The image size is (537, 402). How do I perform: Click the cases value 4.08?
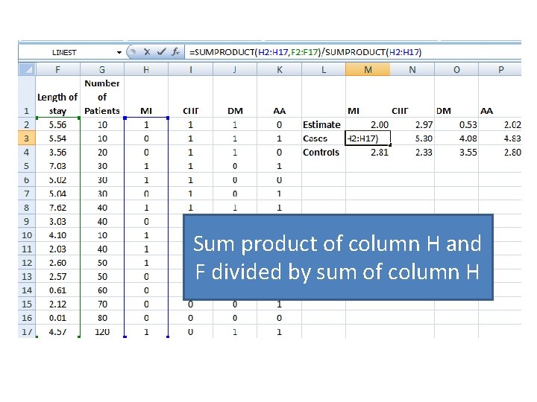(x=456, y=138)
